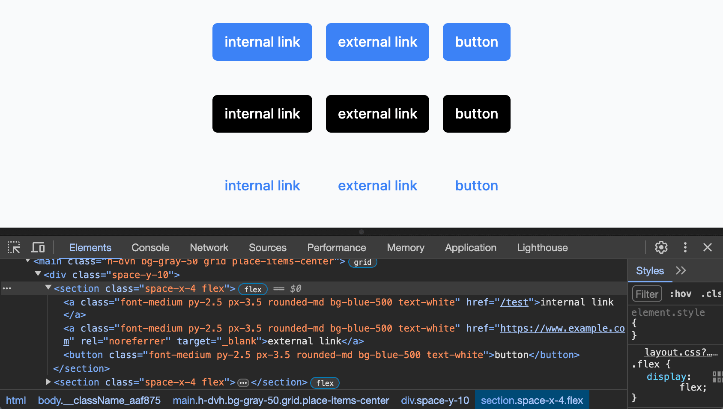Open the Network tab
Image resolution: width=723 pixels, height=409 pixels.
tap(209, 248)
